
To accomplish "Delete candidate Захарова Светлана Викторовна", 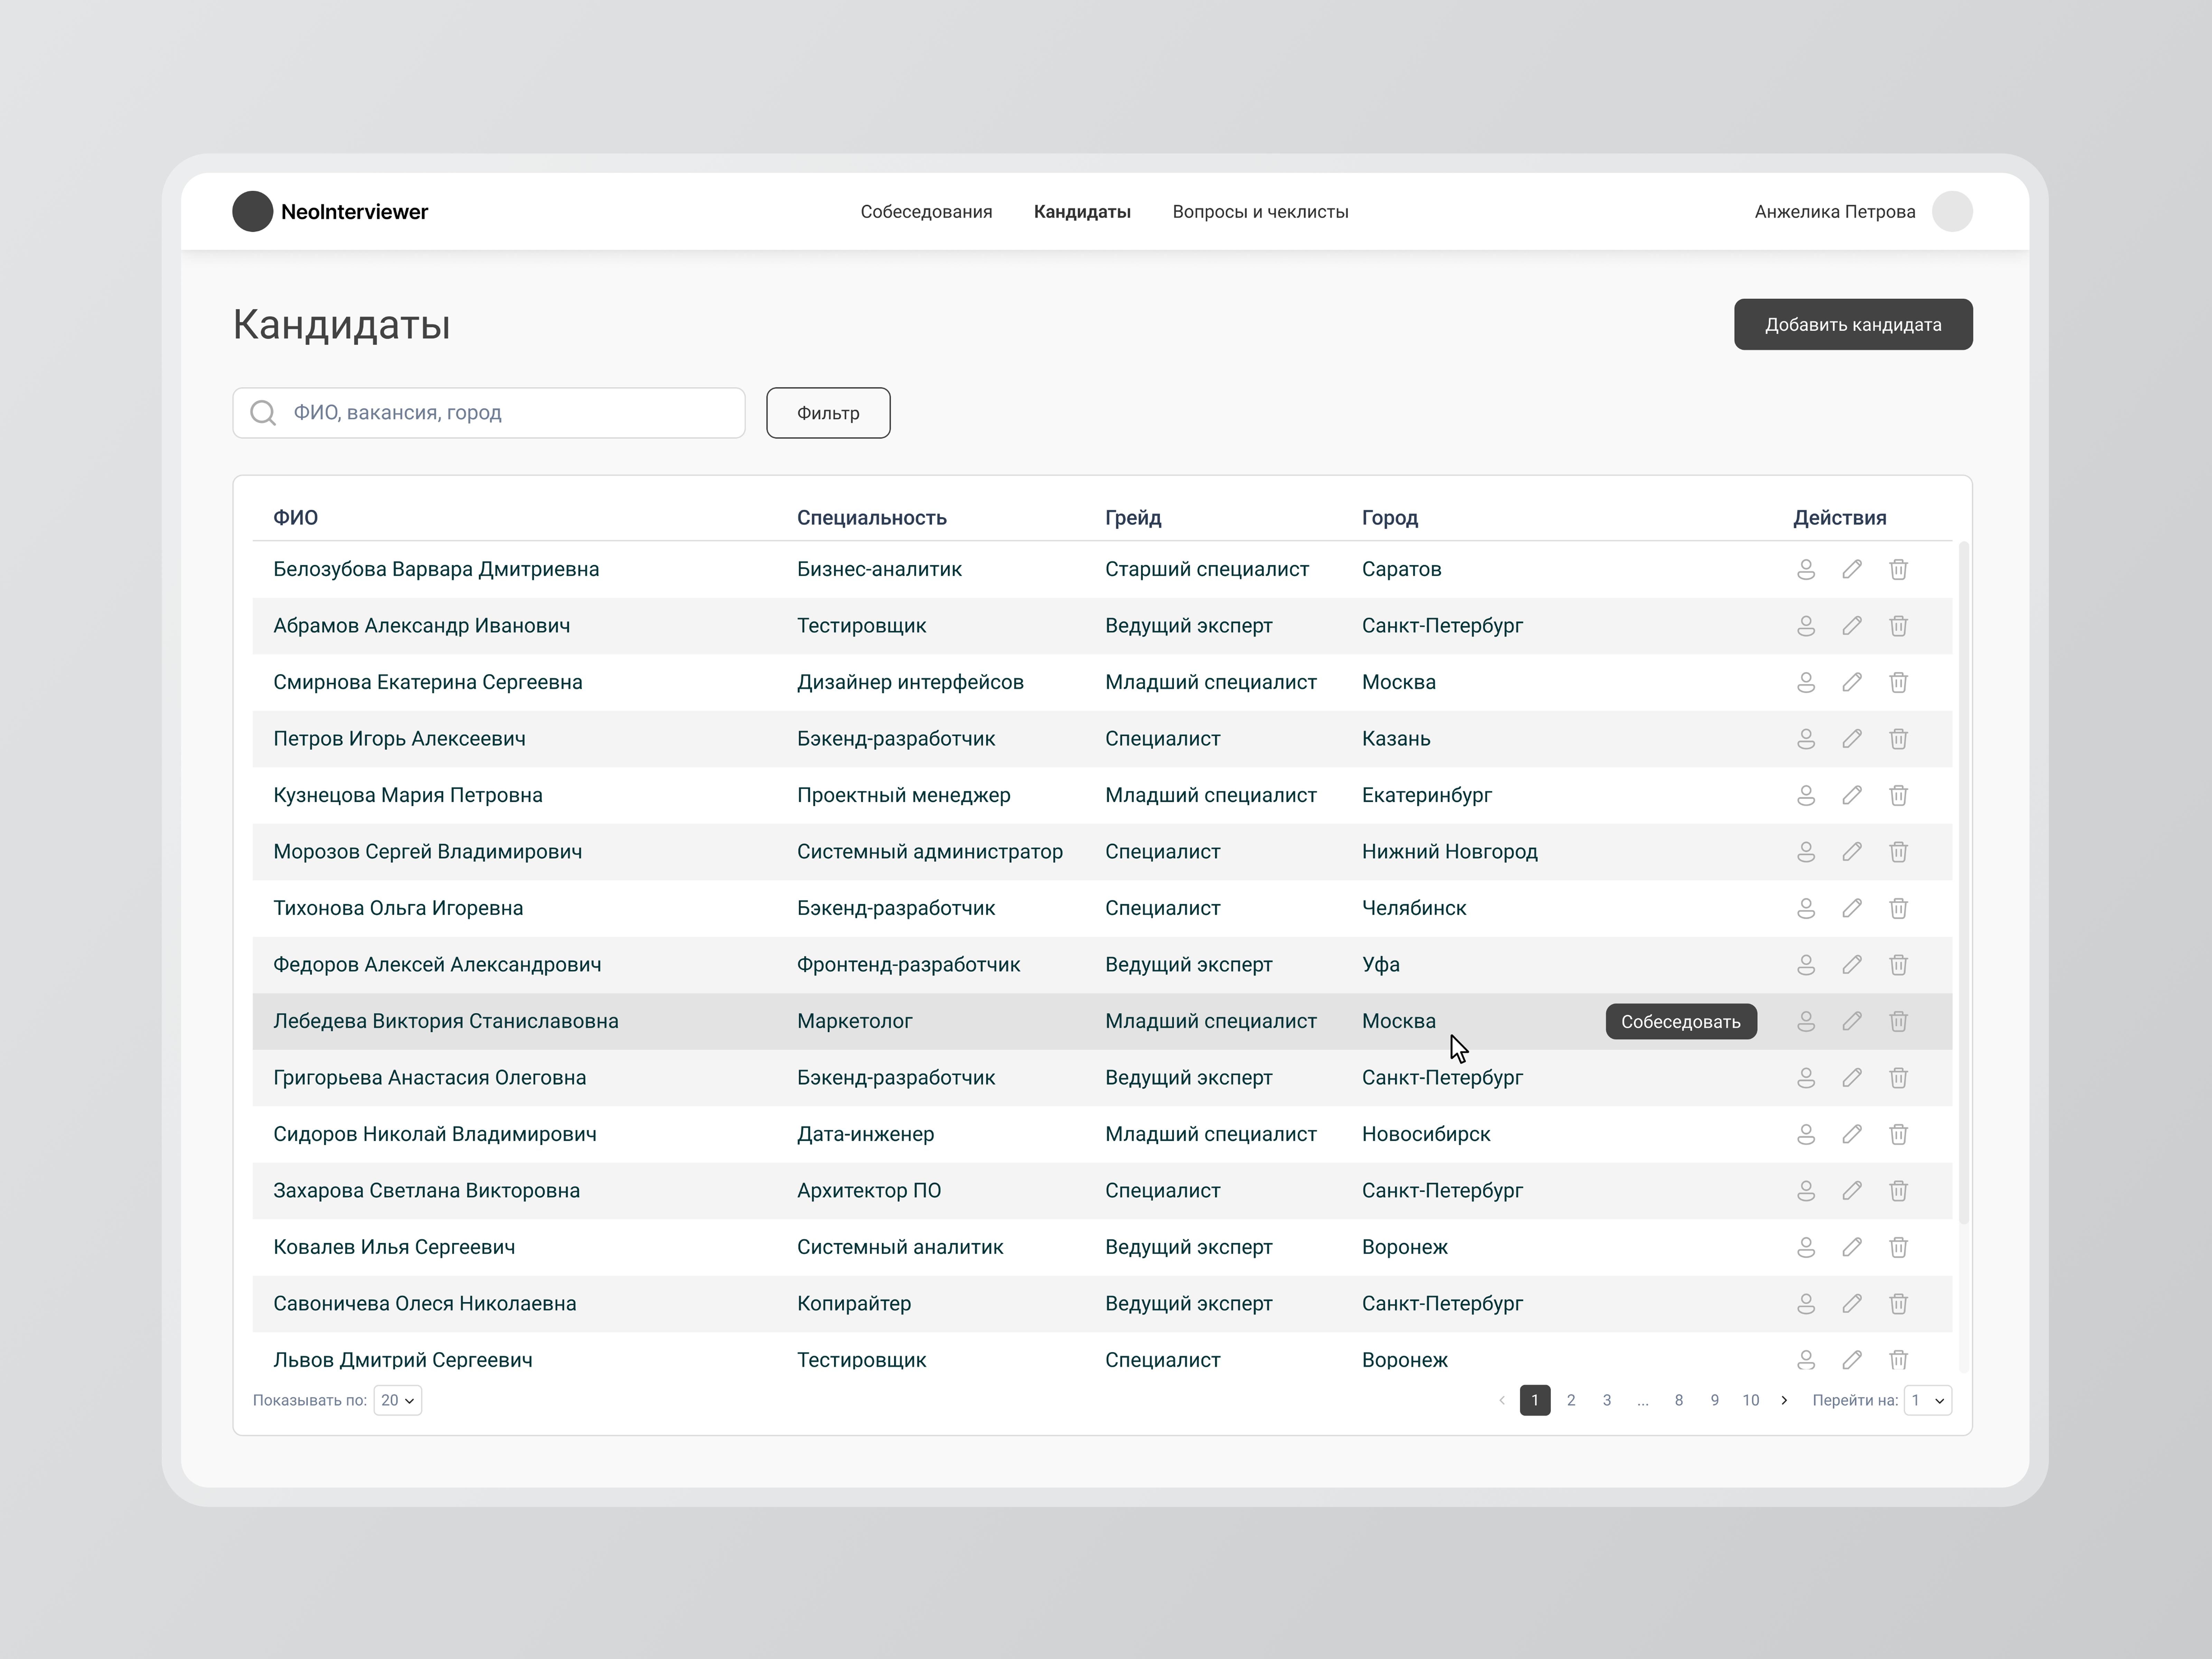I will pyautogui.click(x=1898, y=1191).
